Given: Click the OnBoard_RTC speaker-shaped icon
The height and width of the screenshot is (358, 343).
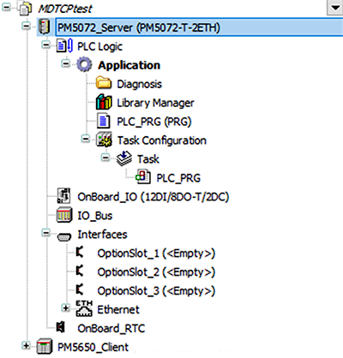Looking at the screenshot, I should tap(61, 327).
